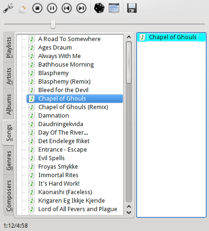209x231 pixels.
Task: Click note icon beside Entrance - Escape
Action: tap(32, 150)
